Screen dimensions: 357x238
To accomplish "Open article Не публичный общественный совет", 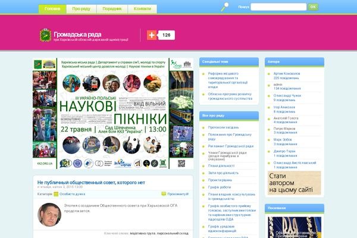I will point(91,183).
